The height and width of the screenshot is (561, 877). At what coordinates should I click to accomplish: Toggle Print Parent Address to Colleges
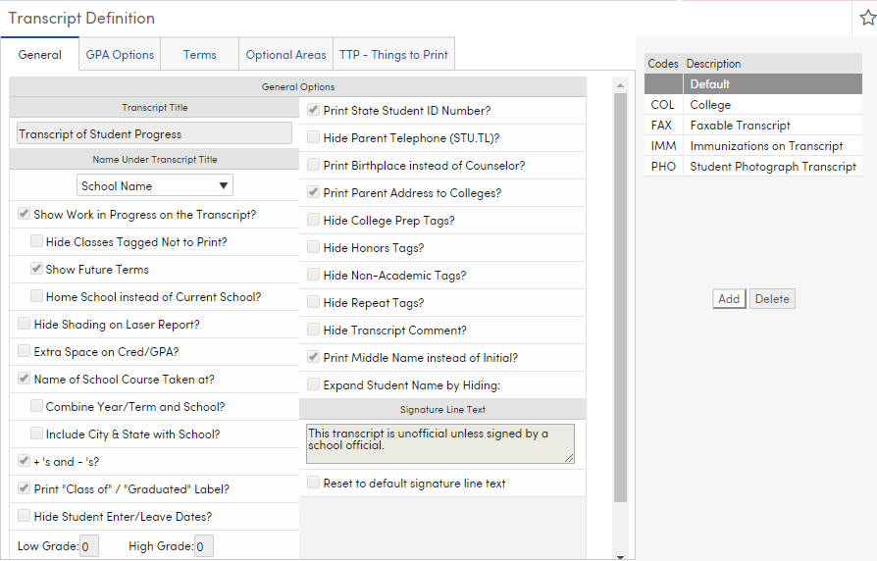(313, 192)
